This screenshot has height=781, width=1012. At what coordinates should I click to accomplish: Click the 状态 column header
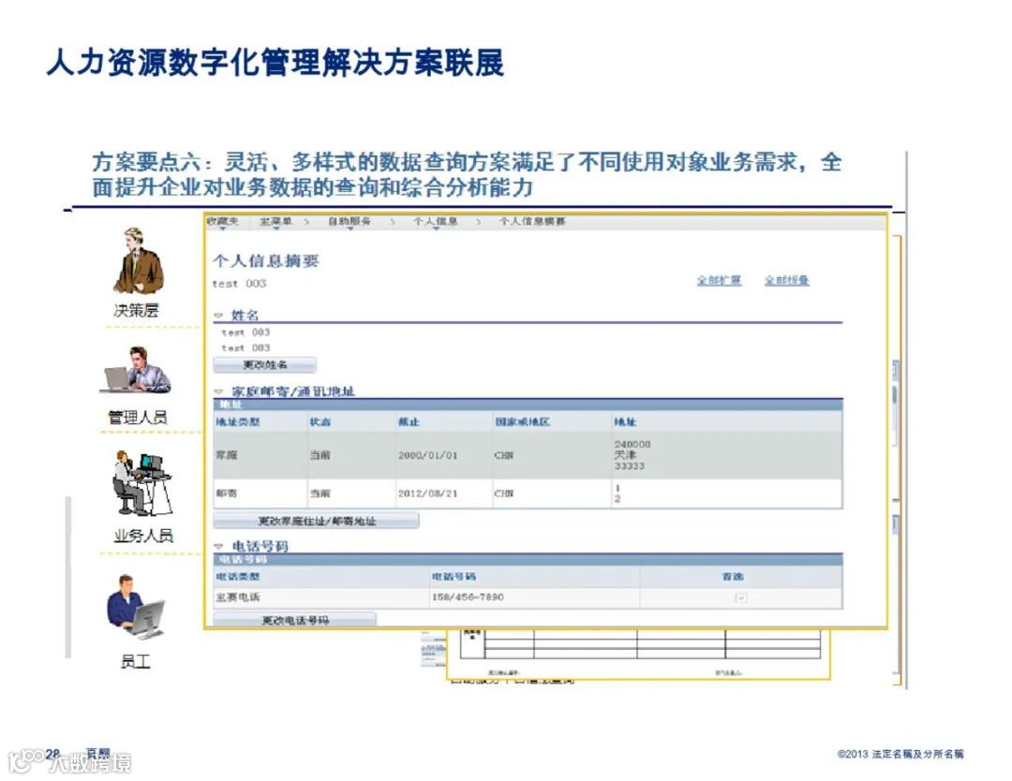click(x=320, y=421)
